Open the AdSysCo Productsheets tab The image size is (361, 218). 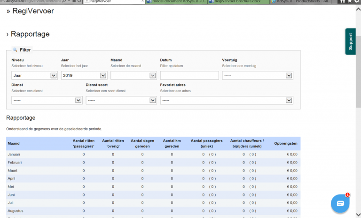[301, 1]
